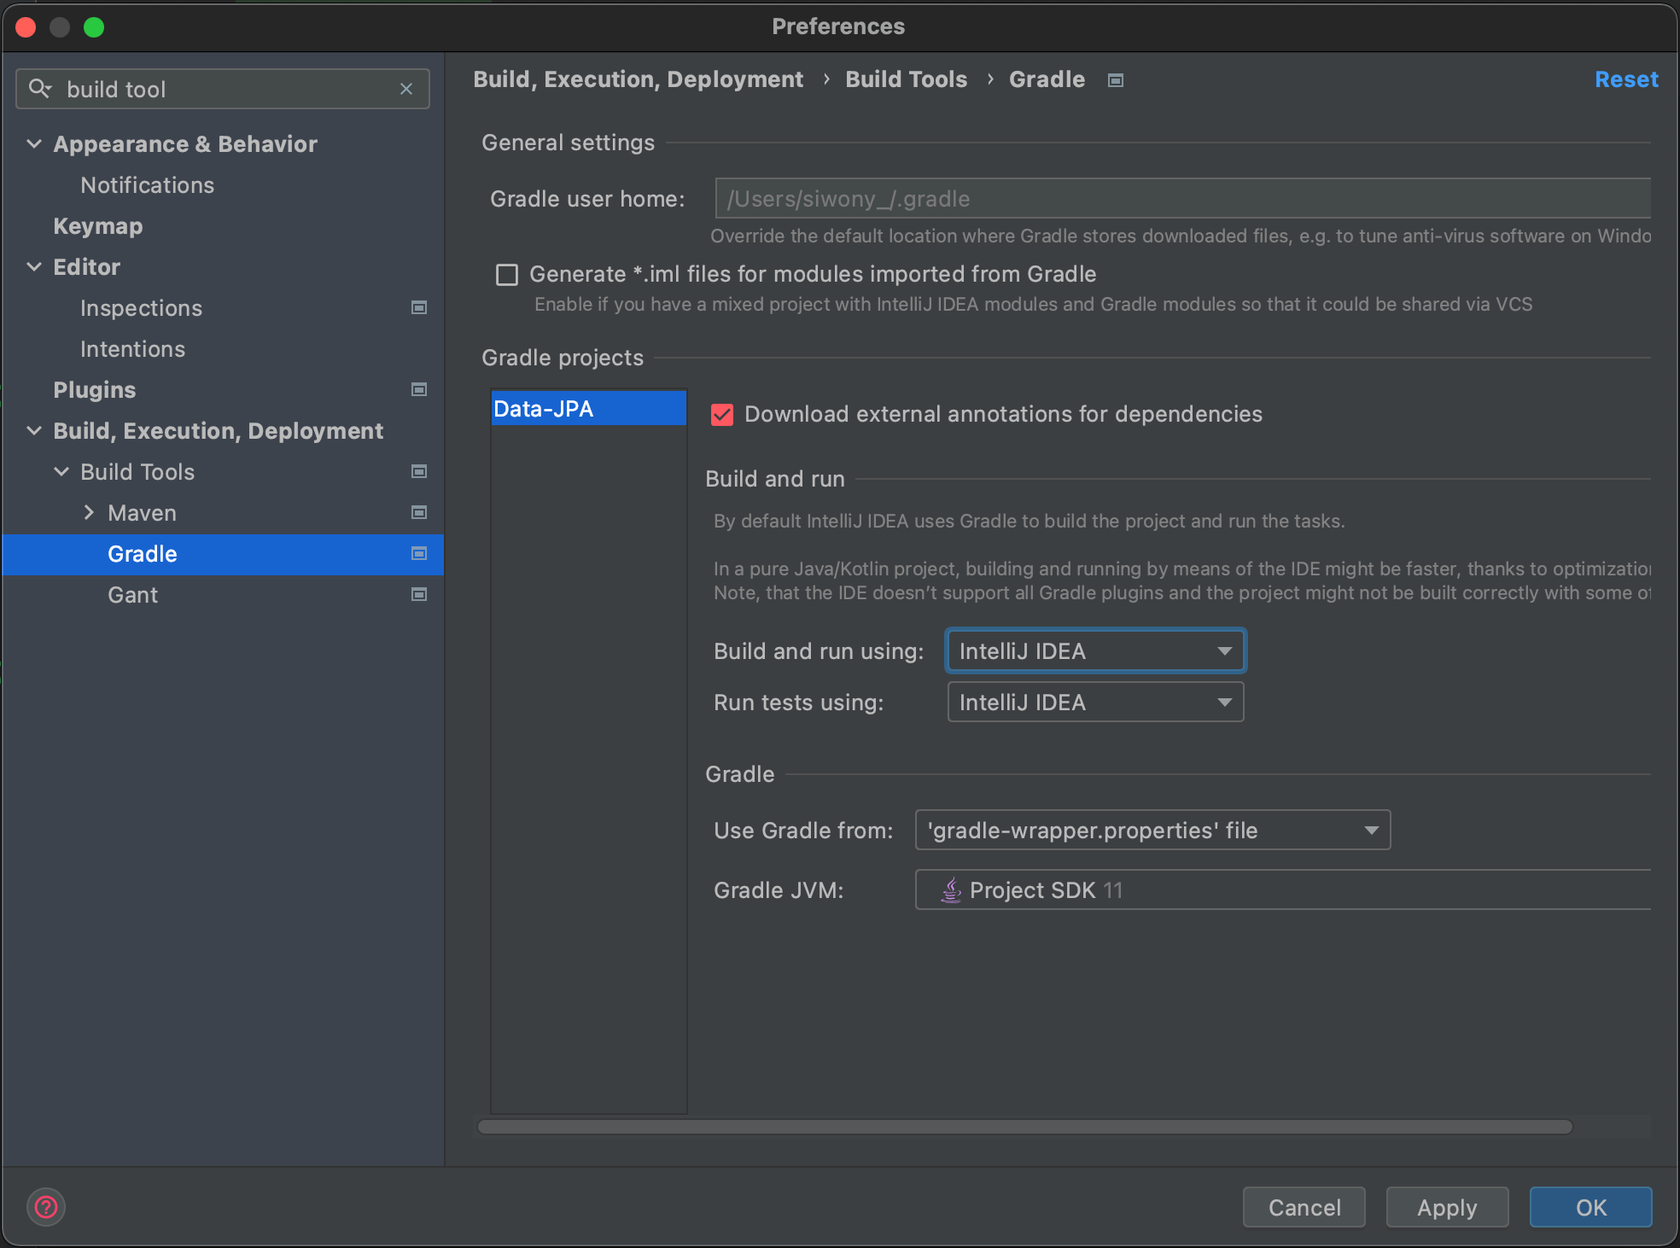Viewport: 1680px width, 1248px height.
Task: Collapse the Appearance & Behavior section
Action: pyautogui.click(x=34, y=143)
